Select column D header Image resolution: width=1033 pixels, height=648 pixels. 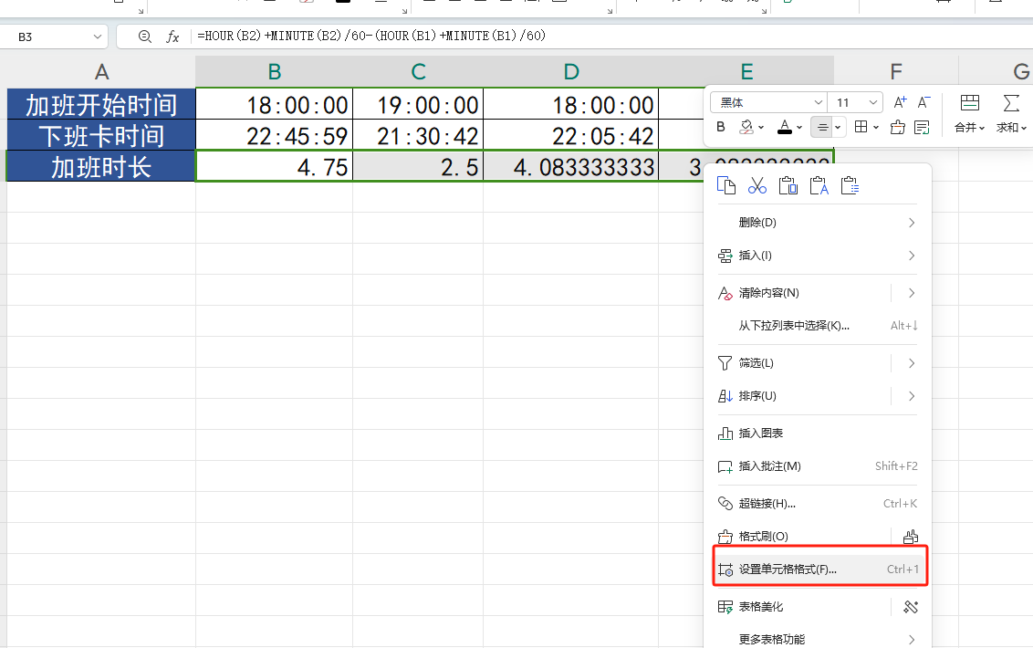tap(570, 71)
